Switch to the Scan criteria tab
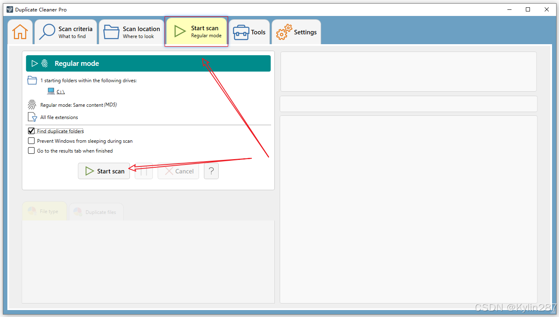Image resolution: width=559 pixels, height=317 pixels. coord(66,32)
